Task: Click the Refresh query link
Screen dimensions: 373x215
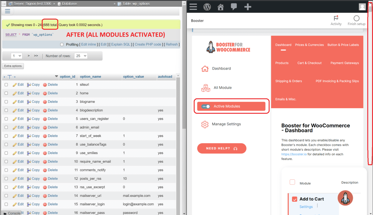Action: pos(172,44)
